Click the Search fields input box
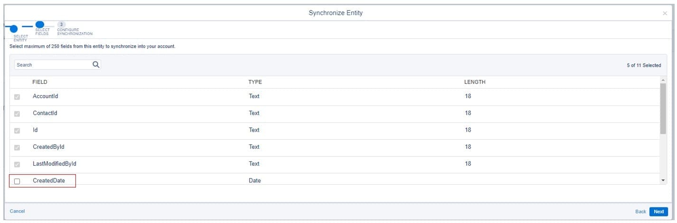The width and height of the screenshot is (677, 223). coord(52,65)
